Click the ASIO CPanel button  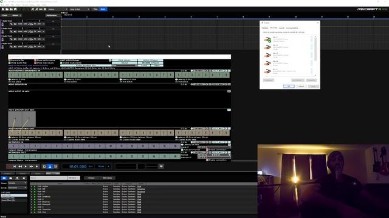pyautogui.click(x=150, y=61)
